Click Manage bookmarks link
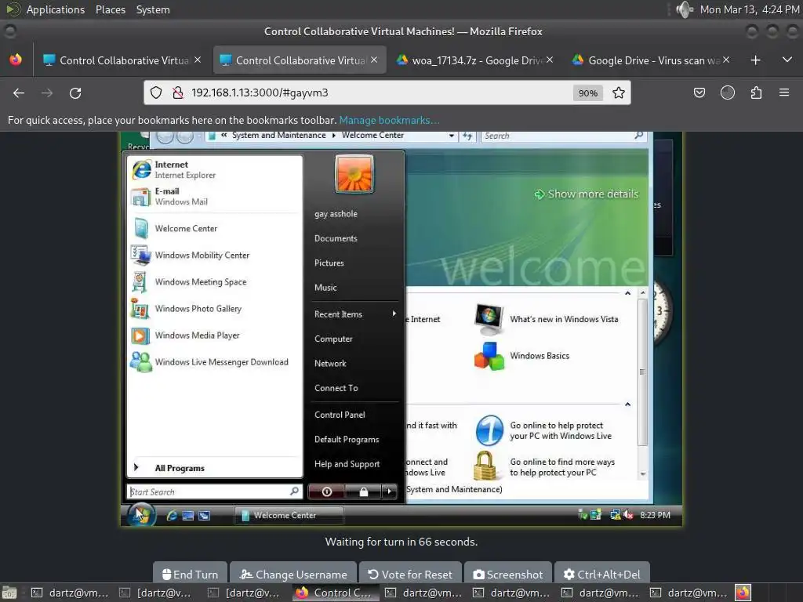This screenshot has height=602, width=803. [389, 120]
